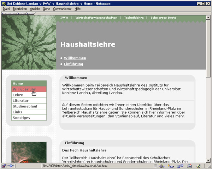The image size is (212, 169).
Task: Open the Communicator menu
Action: 62,8
